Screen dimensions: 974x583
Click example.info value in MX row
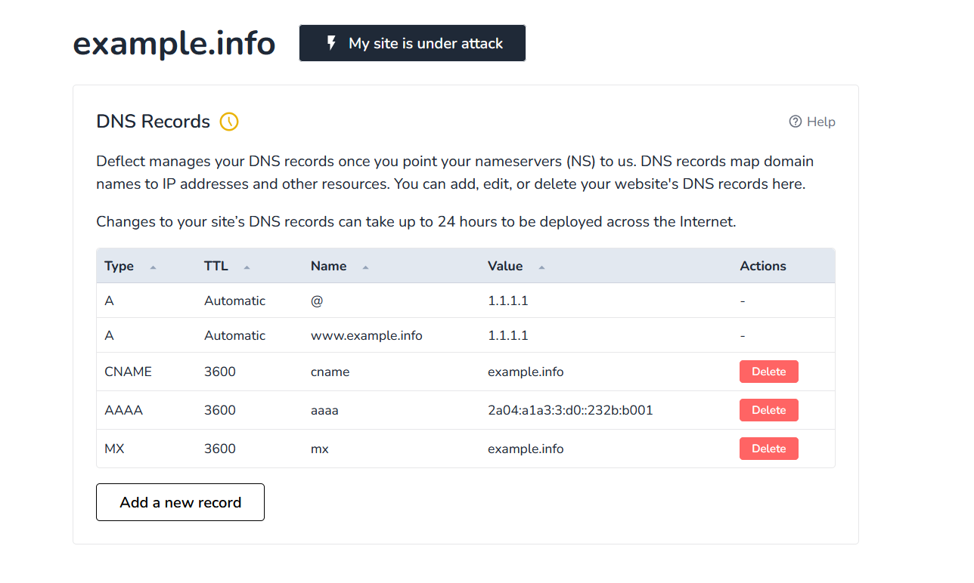[x=526, y=449]
